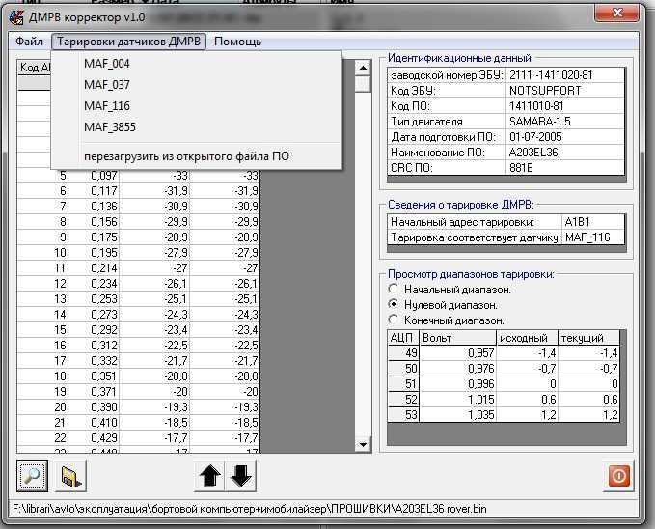Viewport: 655px width, 529px height.
Task: Click the SAMARA-1.5 engine type value
Action: (564, 122)
